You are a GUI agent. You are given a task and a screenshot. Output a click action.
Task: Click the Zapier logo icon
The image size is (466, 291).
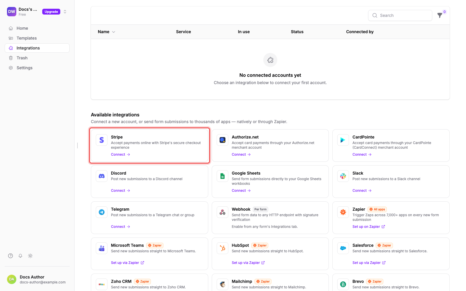click(343, 212)
